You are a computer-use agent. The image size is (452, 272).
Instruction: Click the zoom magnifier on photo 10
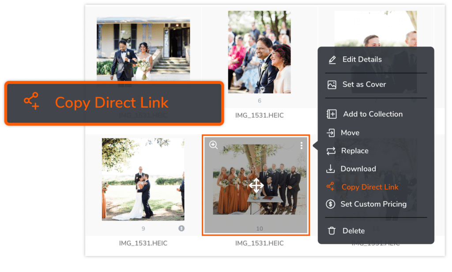(x=214, y=145)
